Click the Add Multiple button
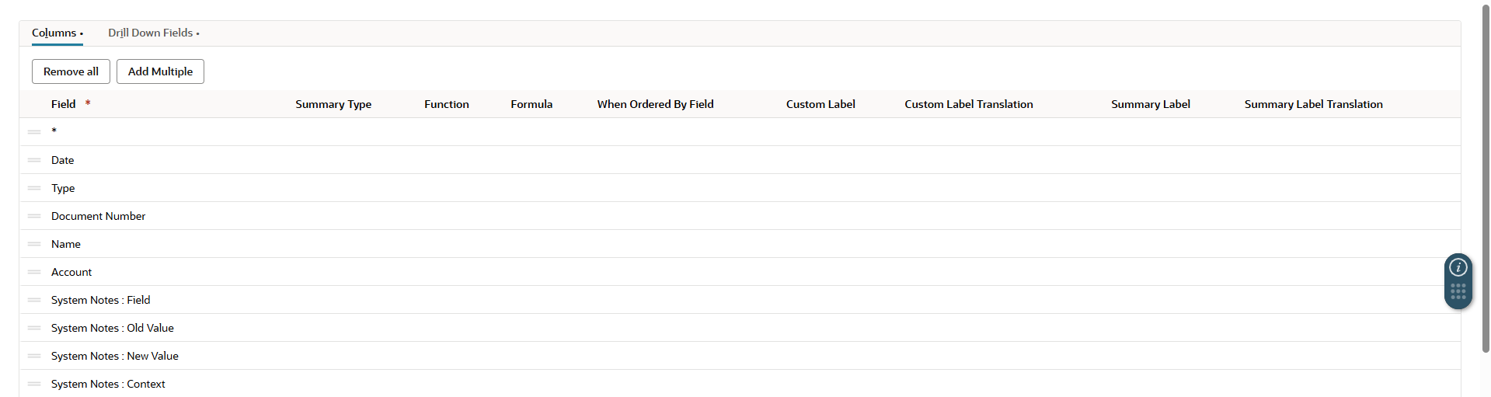 click(160, 71)
